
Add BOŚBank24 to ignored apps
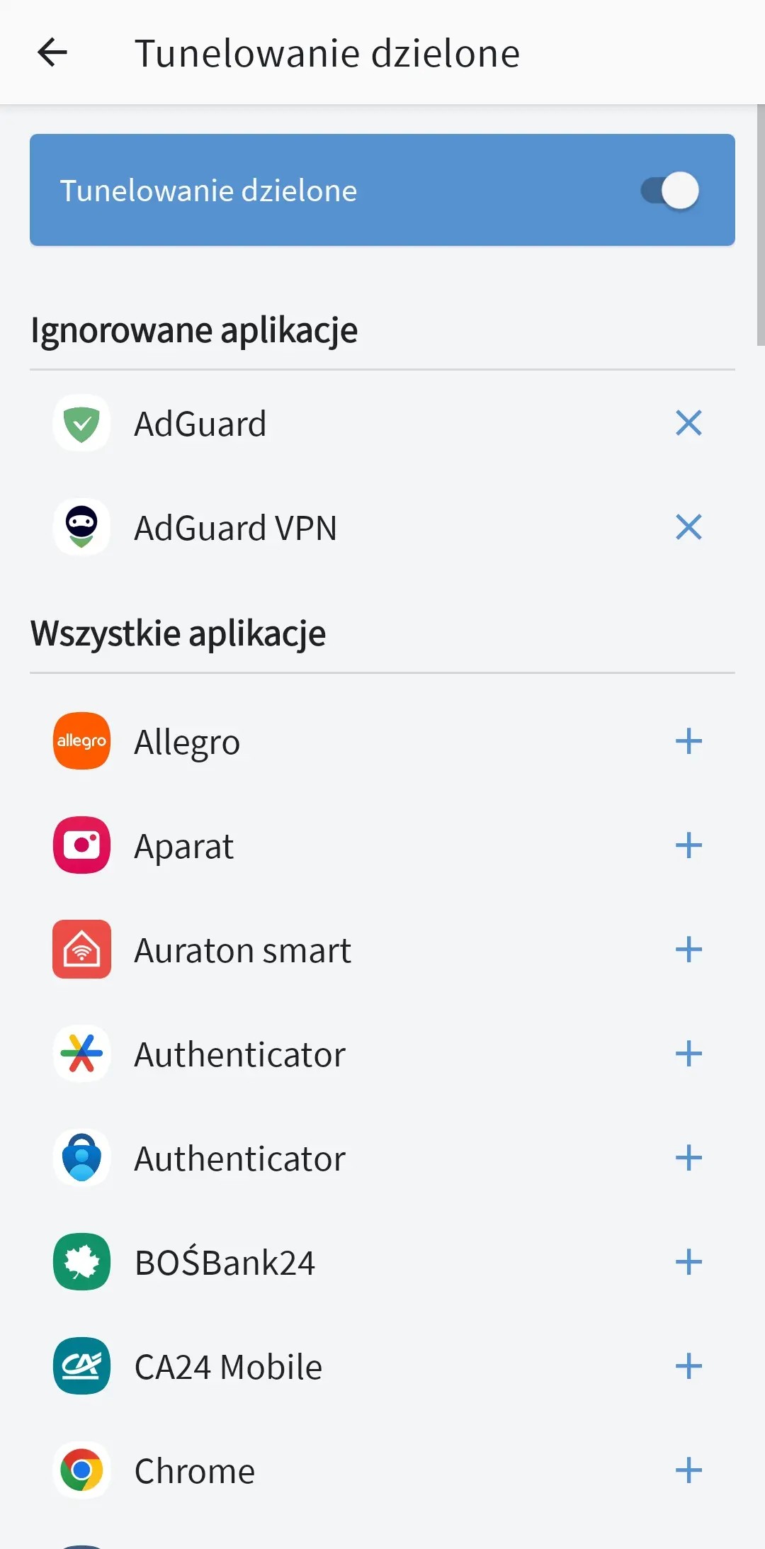coord(688,1262)
